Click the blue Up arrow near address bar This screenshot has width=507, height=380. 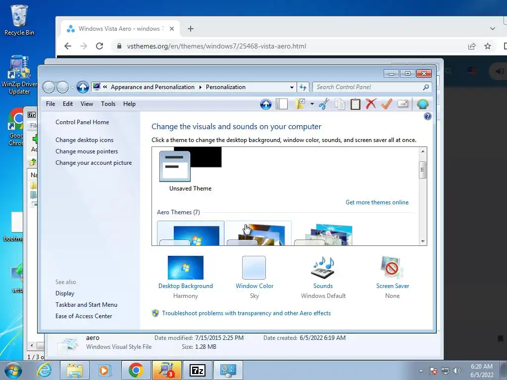(x=83, y=87)
